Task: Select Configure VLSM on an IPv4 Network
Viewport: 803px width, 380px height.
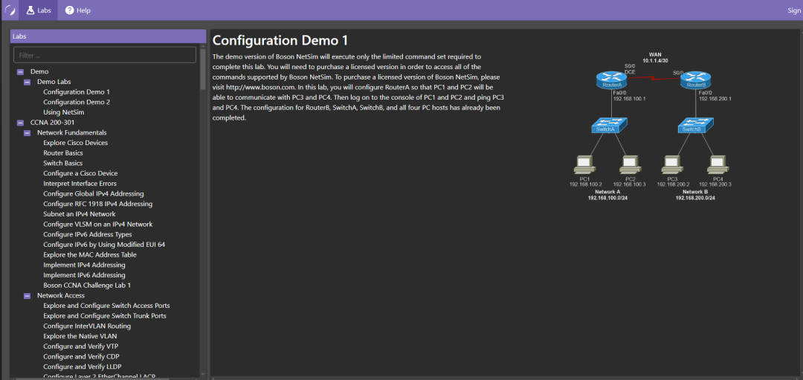Action: [x=98, y=225]
